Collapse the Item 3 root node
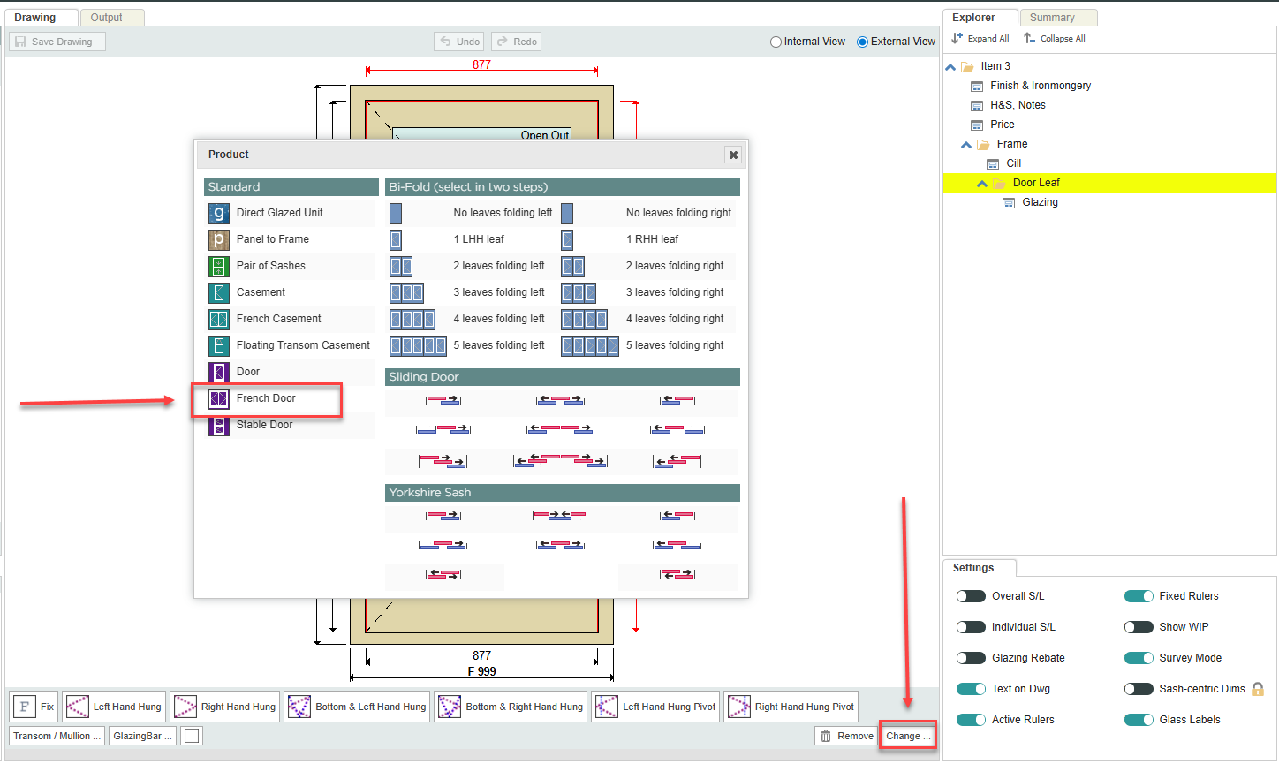The width and height of the screenshot is (1279, 764). pyautogui.click(x=950, y=67)
